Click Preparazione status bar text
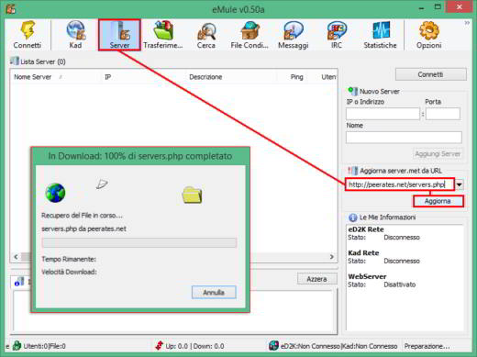The image size is (477, 357). pyautogui.click(x=427, y=346)
